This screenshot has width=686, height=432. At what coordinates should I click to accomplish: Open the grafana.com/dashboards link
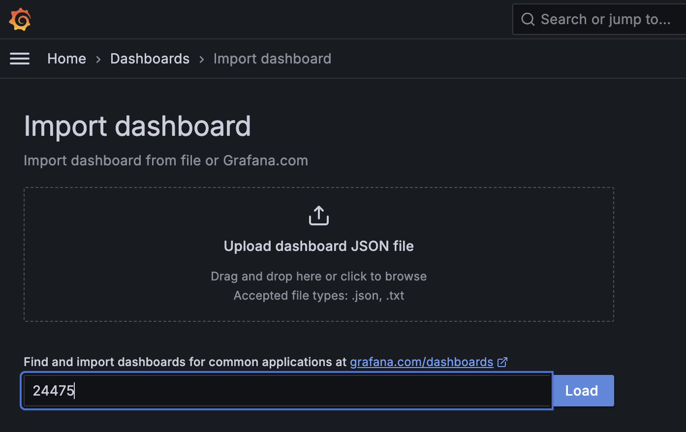422,362
